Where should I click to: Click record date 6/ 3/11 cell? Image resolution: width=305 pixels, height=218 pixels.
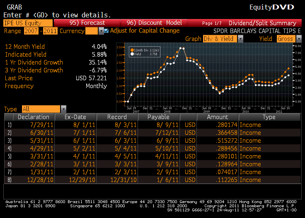[x=126, y=141]
